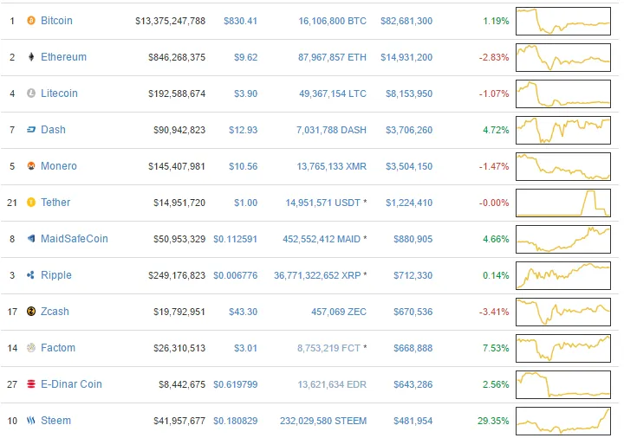Open the Tether name link
Image resolution: width=624 pixels, height=438 pixels.
point(55,203)
